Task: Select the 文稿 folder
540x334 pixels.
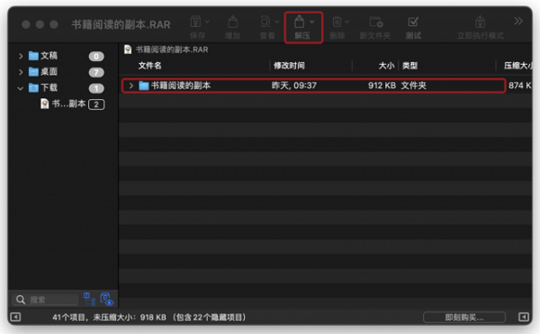Action: 43,56
